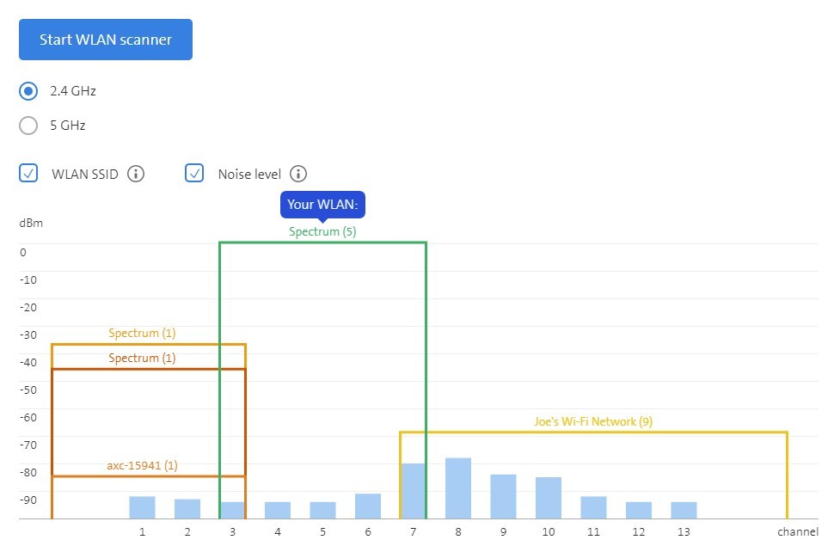Click the green Spectrum (5) label
The image size is (834, 546).
coord(322,231)
